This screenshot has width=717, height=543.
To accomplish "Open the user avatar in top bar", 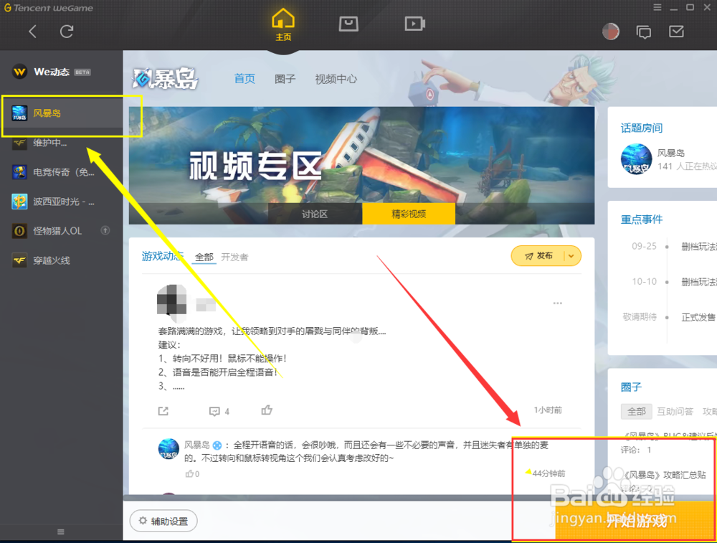I will (x=610, y=32).
